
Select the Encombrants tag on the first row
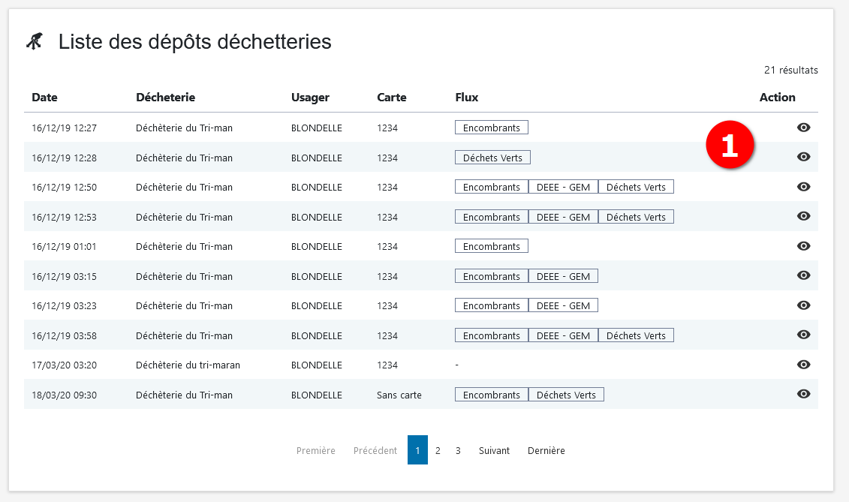(x=491, y=127)
